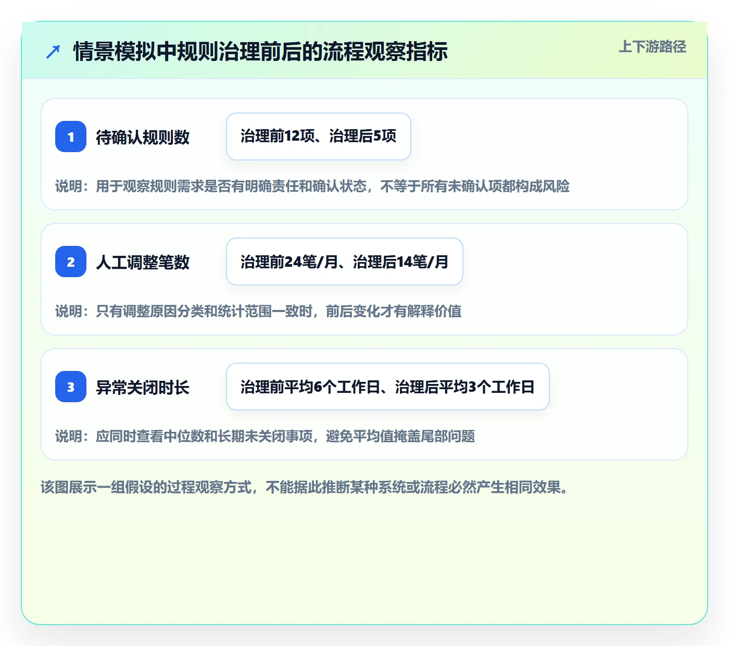
Task: Select the 异常关闭时长 indicator label
Action: (143, 387)
